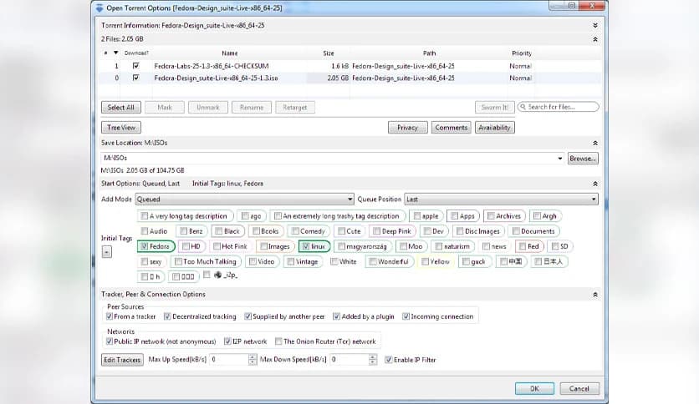Check the Hot Pink tag
Image resolution: width=699 pixels, height=404 pixels.
[x=217, y=246]
